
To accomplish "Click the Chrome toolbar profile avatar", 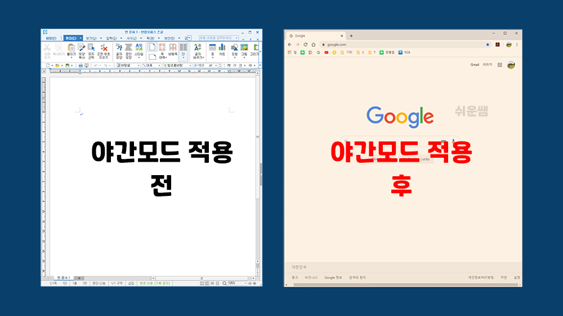I will 509,45.
